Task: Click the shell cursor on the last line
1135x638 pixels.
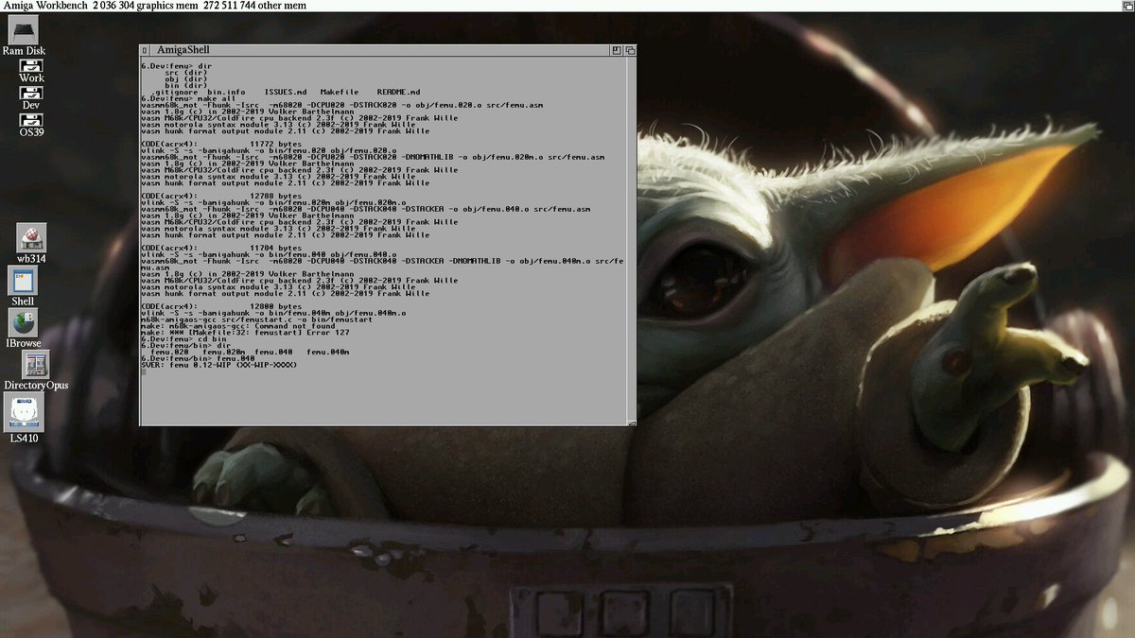Action: [144, 371]
